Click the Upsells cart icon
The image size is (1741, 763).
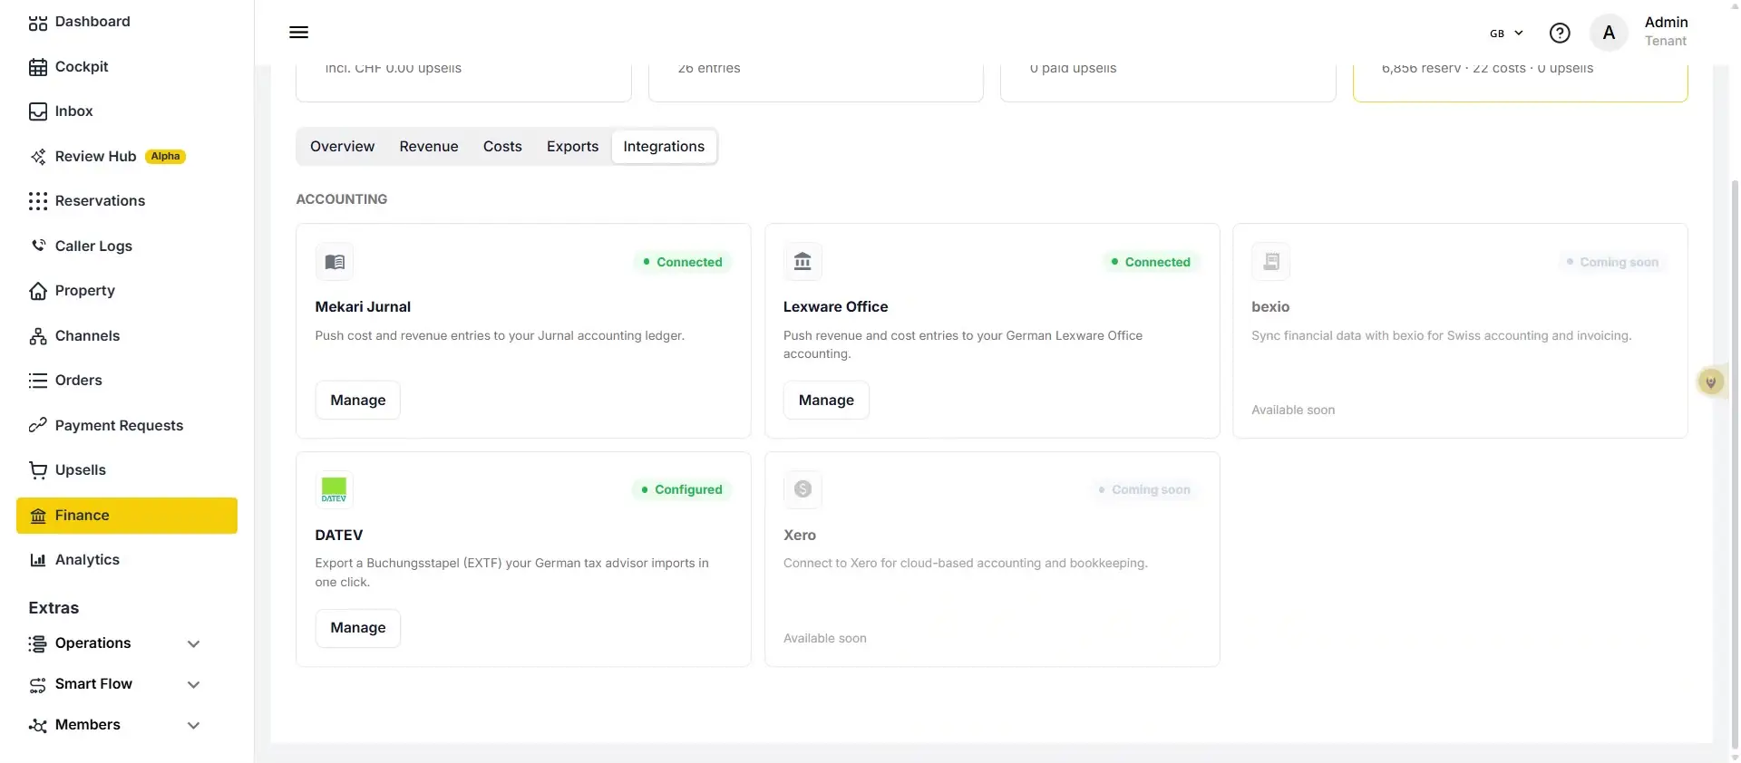[37, 470]
